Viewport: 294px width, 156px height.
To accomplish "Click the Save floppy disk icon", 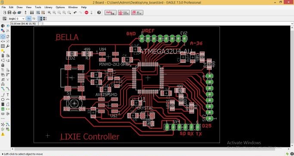I will click(9, 12).
